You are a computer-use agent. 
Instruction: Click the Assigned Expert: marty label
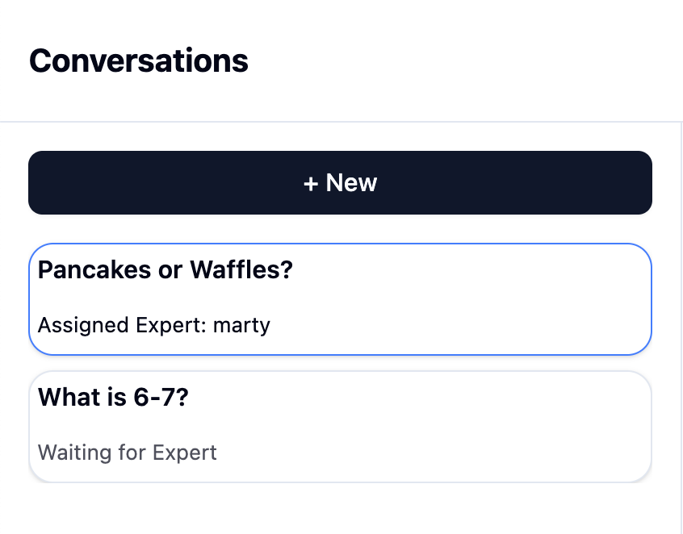pos(153,325)
